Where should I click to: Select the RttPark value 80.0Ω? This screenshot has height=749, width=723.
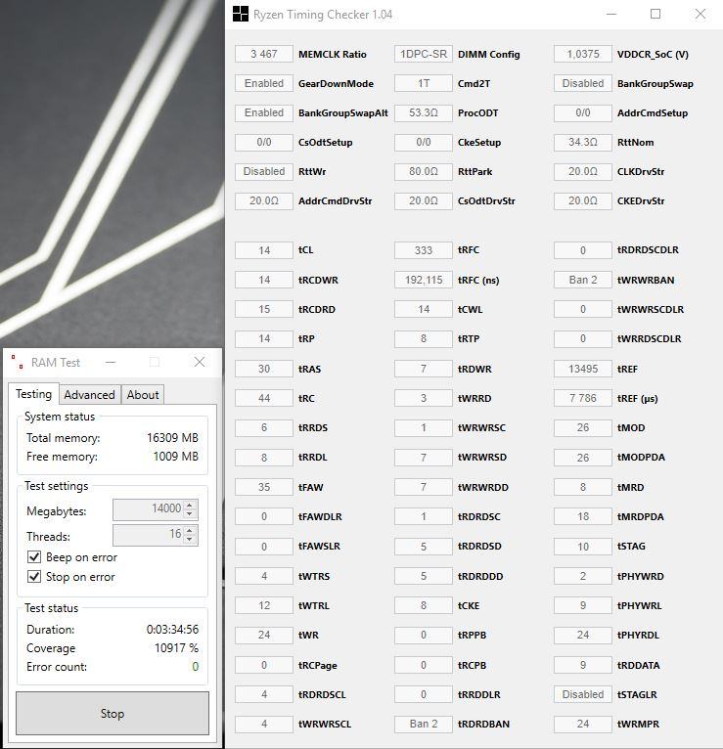(424, 171)
